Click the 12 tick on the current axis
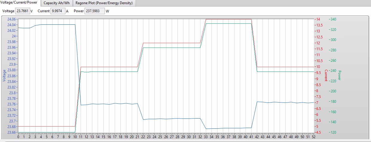 click(x=318, y=43)
